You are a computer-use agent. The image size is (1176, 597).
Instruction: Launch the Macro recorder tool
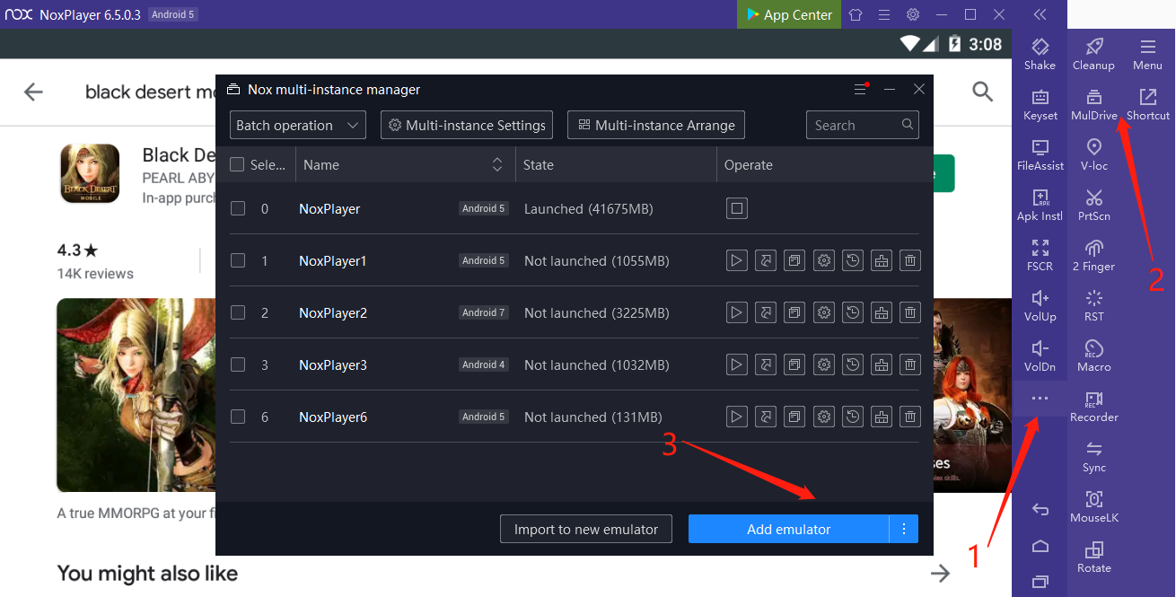[x=1093, y=356]
